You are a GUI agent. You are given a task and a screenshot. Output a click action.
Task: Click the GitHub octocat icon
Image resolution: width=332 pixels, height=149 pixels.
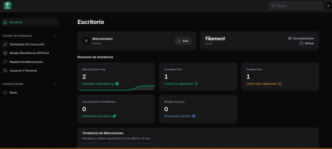pos(301,43)
